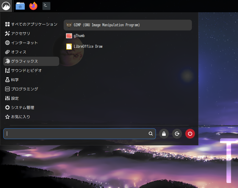The image size is (238, 188).
Task: Focus the application search input field
Action: coord(79,134)
